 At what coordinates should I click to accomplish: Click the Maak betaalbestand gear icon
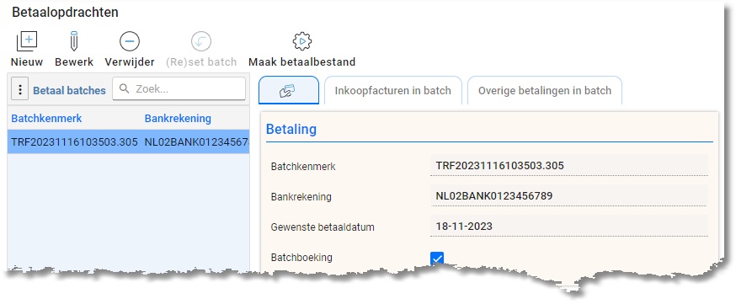pyautogui.click(x=301, y=41)
